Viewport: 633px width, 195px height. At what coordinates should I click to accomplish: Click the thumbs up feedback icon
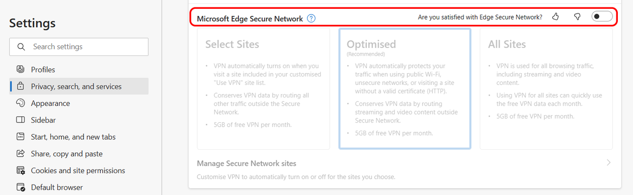tap(555, 17)
